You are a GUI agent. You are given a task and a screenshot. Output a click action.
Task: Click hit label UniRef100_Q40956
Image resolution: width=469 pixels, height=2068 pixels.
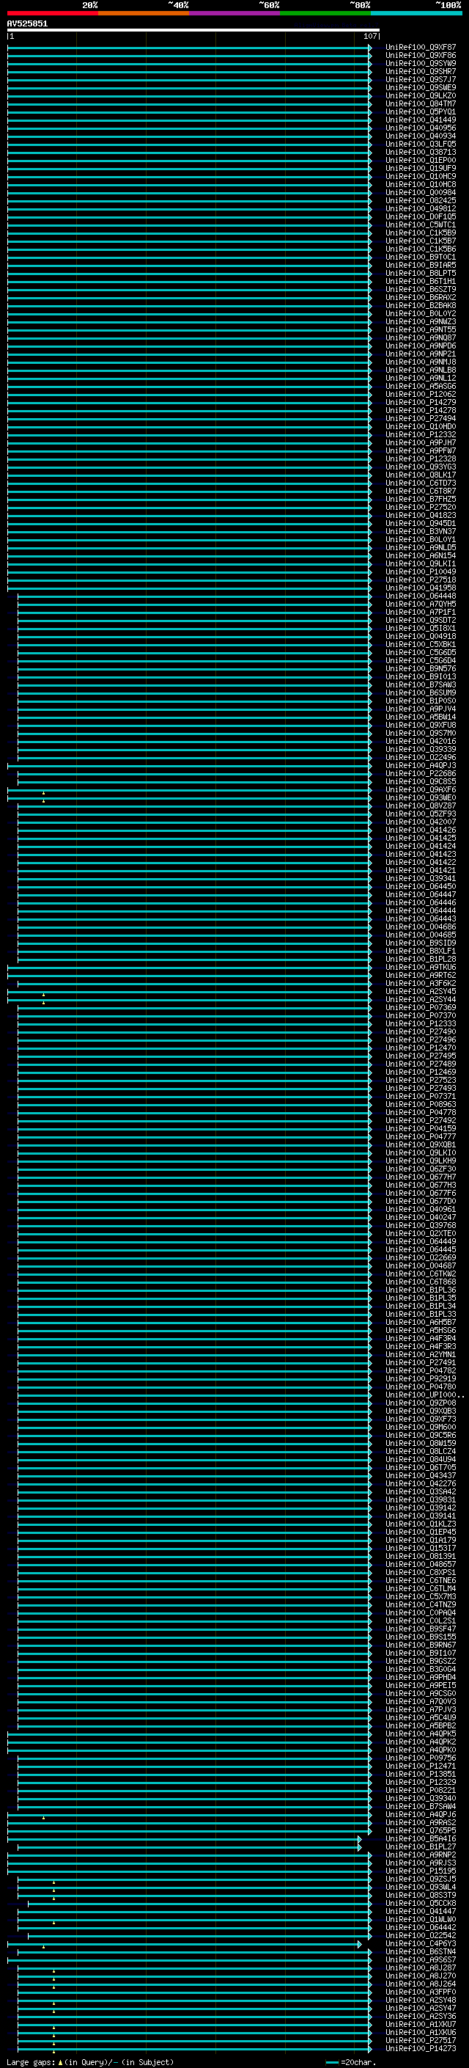421,128
